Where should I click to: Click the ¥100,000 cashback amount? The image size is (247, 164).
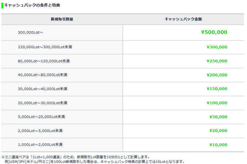217,103
